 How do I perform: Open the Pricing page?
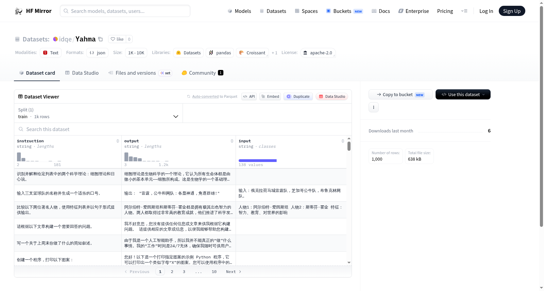[x=445, y=11]
